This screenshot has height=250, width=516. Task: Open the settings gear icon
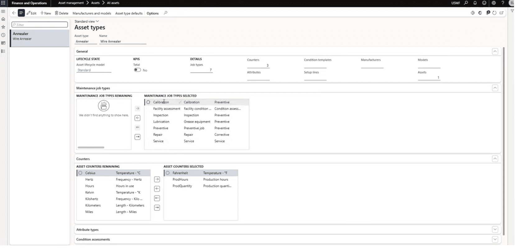494,3
